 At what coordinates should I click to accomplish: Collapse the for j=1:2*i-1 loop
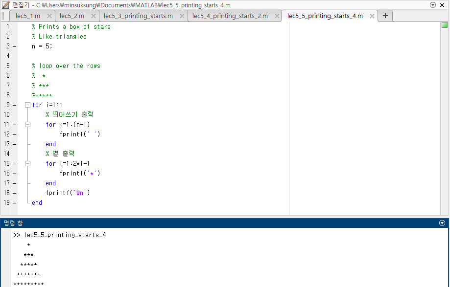[27, 164]
